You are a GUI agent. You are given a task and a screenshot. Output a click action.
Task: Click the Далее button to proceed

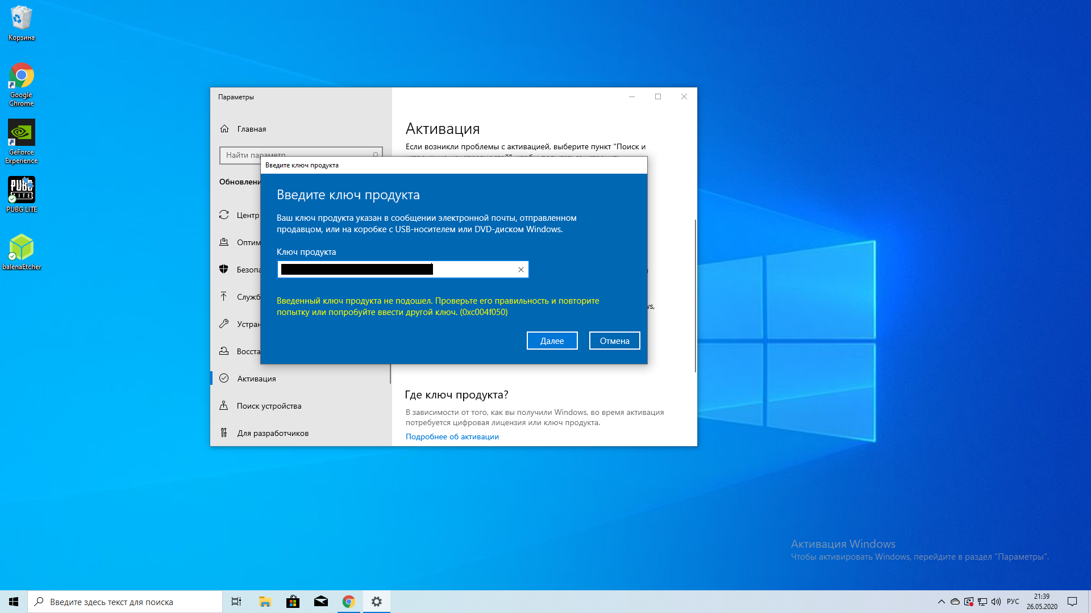552,340
